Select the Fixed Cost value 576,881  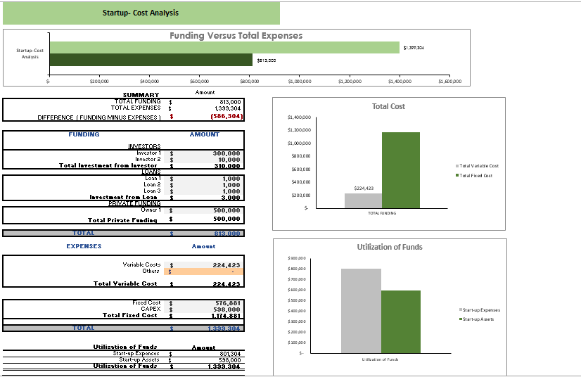coord(203,303)
